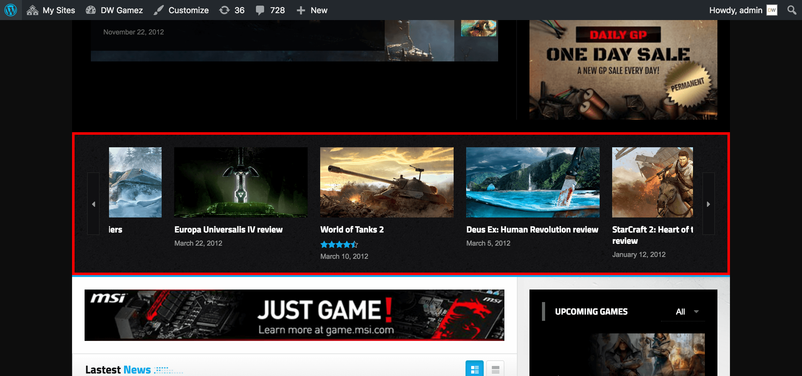The image size is (802, 376).
Task: Open the World of Tanks 2 title
Action: 352,229
